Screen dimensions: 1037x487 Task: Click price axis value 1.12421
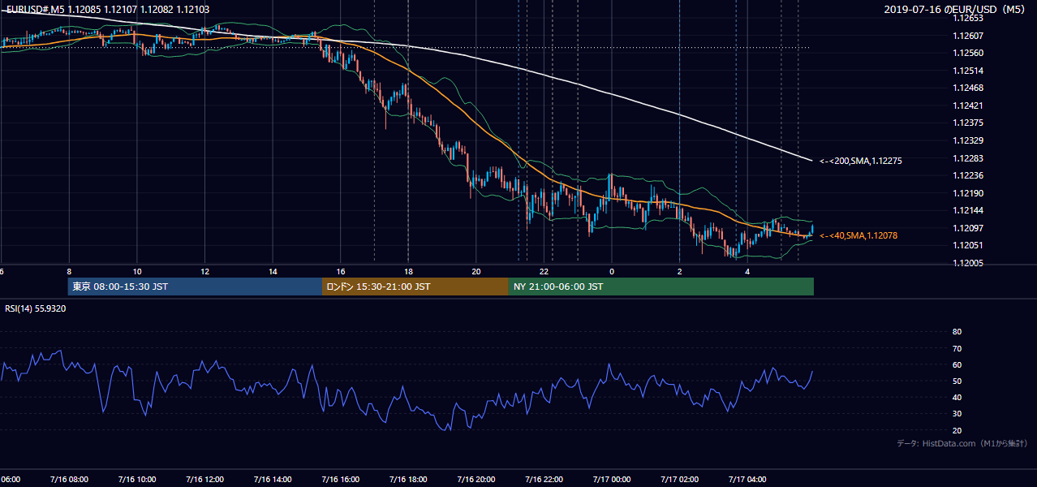[x=968, y=106]
